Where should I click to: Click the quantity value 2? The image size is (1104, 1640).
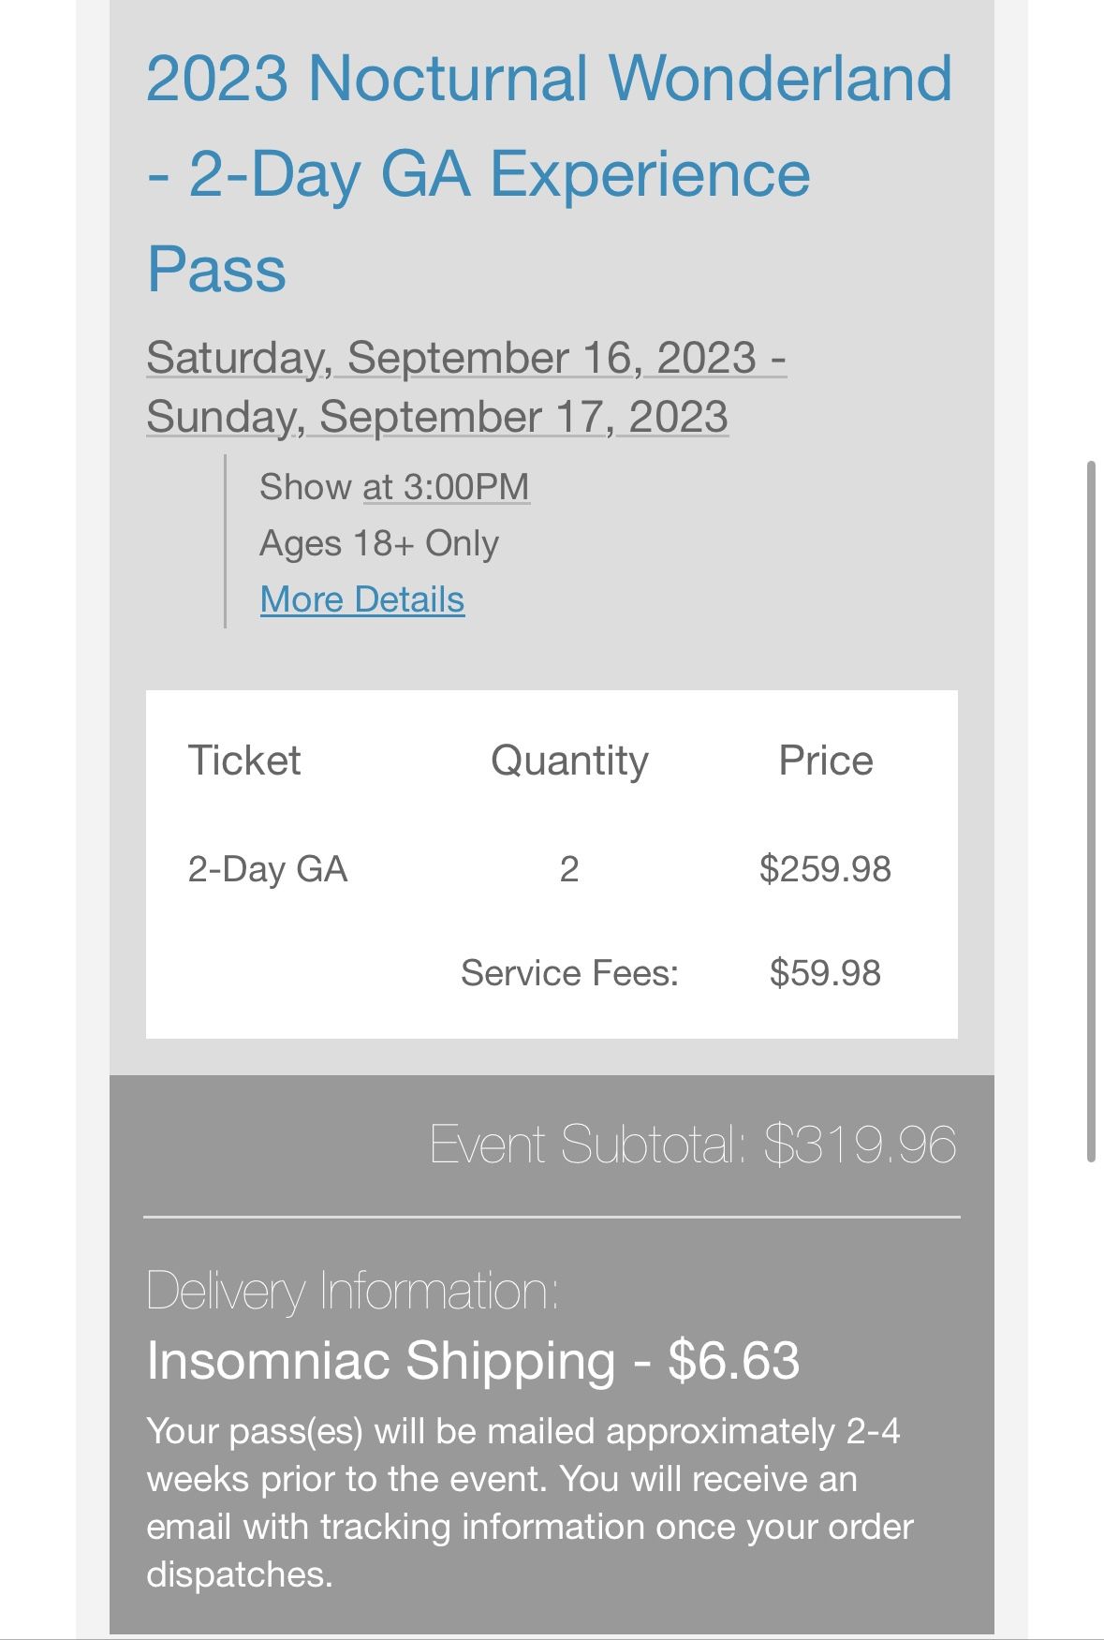568,869
